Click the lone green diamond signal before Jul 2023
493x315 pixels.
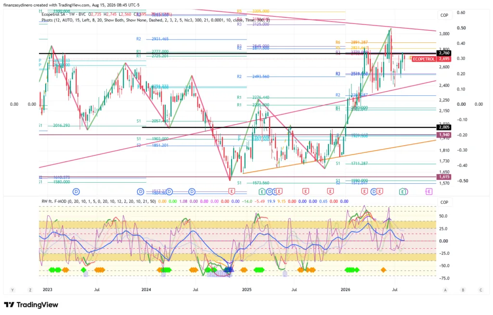(x=83, y=270)
